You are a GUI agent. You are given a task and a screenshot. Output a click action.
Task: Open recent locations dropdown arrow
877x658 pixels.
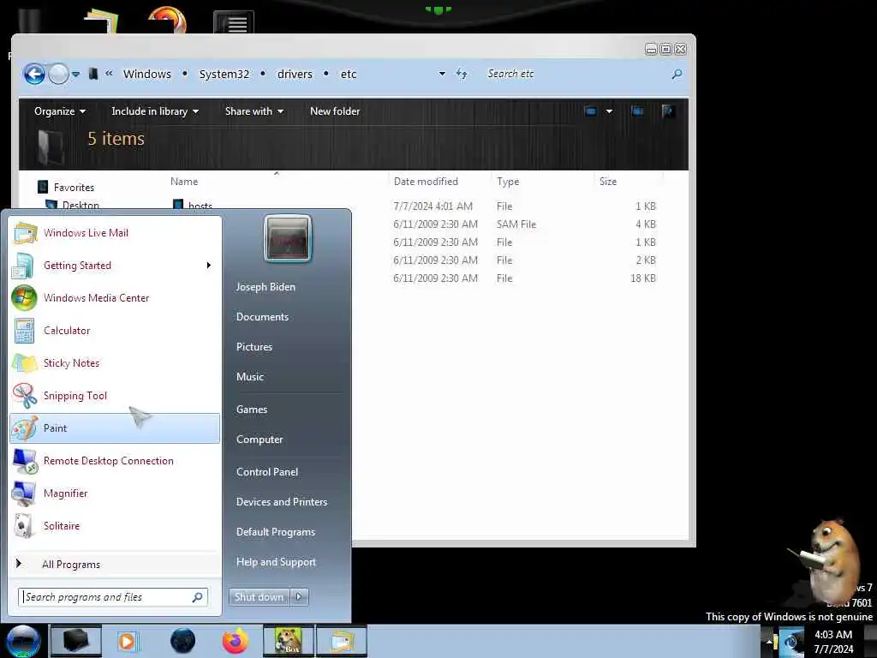[x=75, y=74]
